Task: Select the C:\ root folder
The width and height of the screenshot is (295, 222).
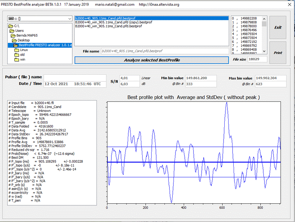Action: tap(14, 26)
